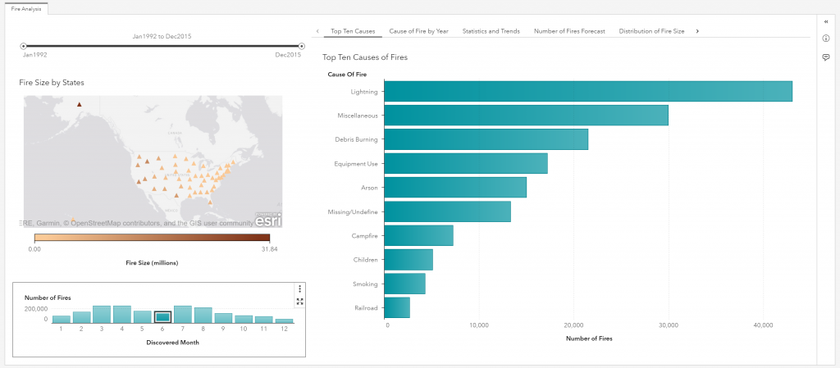Viewport: 840px width, 368px height.
Task: Select the Lightning bar in causes chart
Action: (587, 92)
